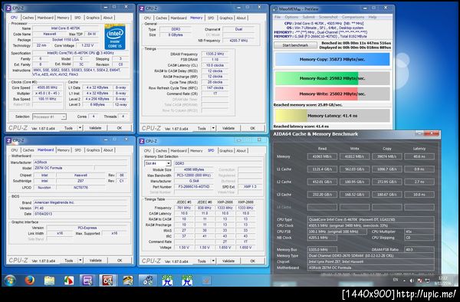Click Tools button in CPU-Z SPD window
This screenshot has height=302, width=460.
(x=202, y=261)
